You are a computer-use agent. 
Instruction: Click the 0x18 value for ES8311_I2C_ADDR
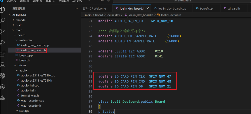pyautogui.click(x=159, y=51)
